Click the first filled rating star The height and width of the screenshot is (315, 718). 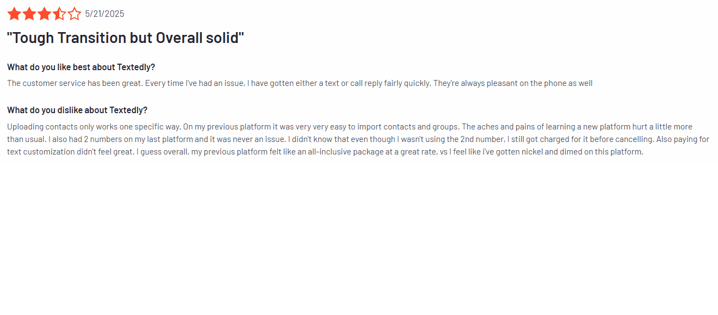pyautogui.click(x=14, y=14)
